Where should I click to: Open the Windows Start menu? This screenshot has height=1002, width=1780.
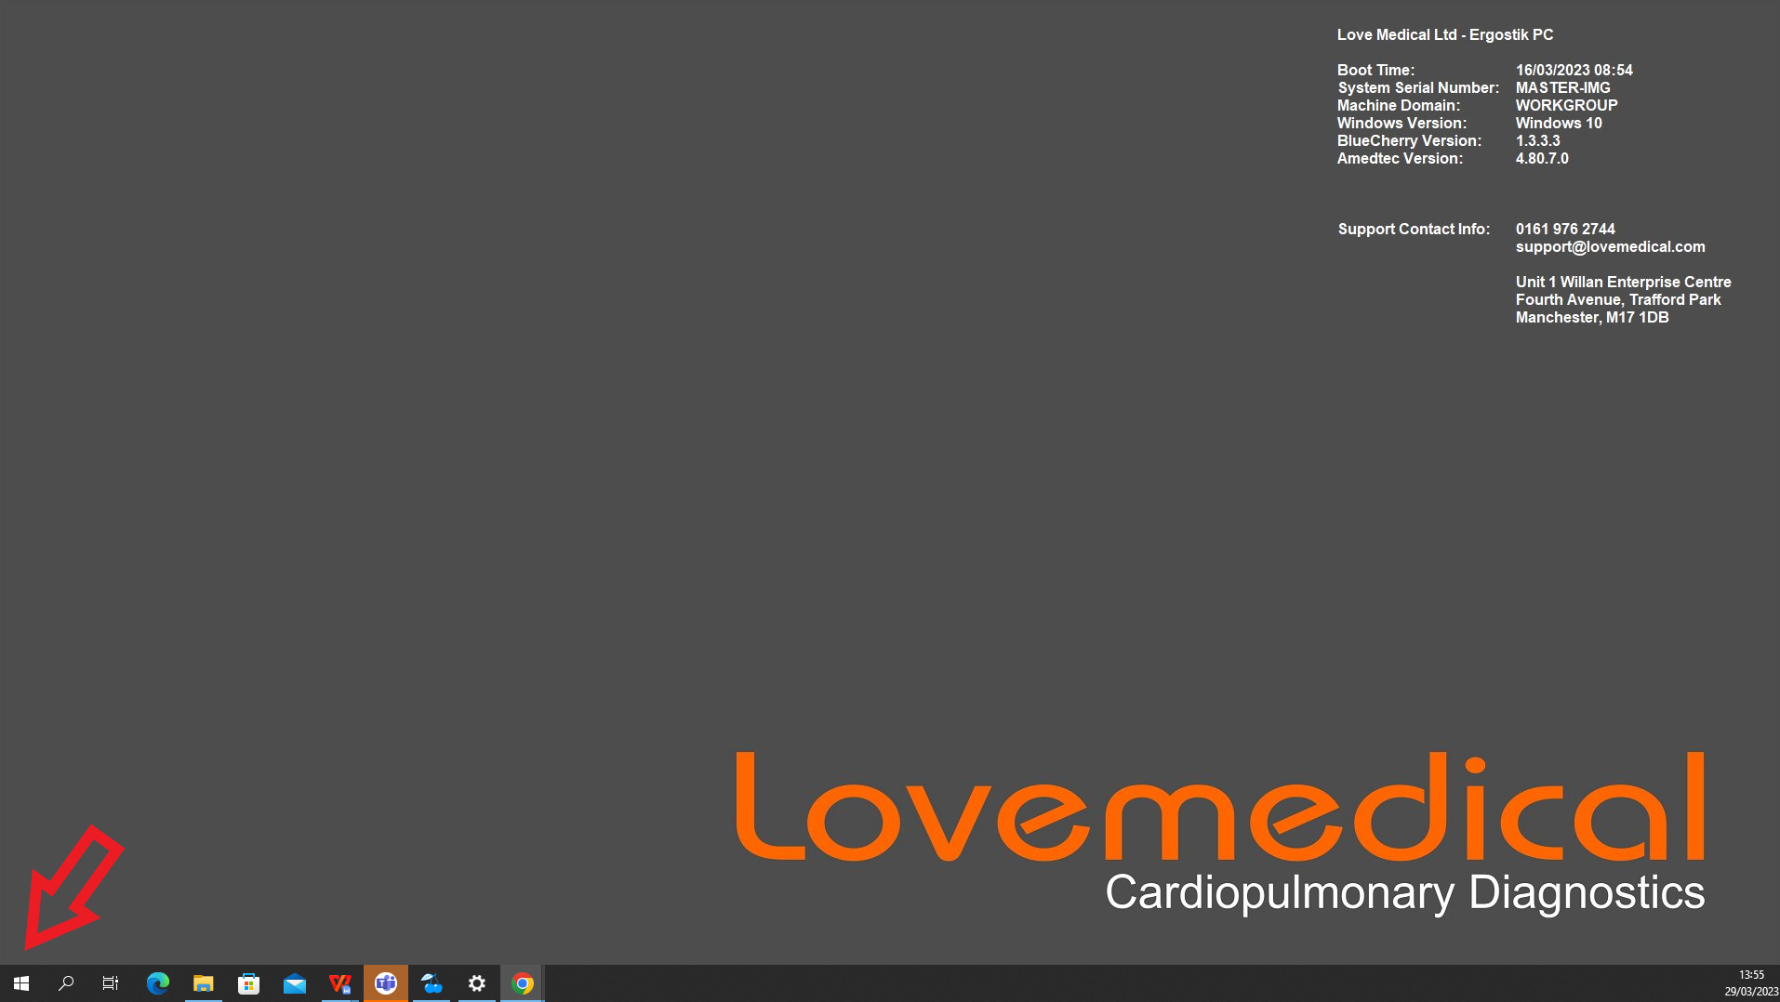coord(21,983)
